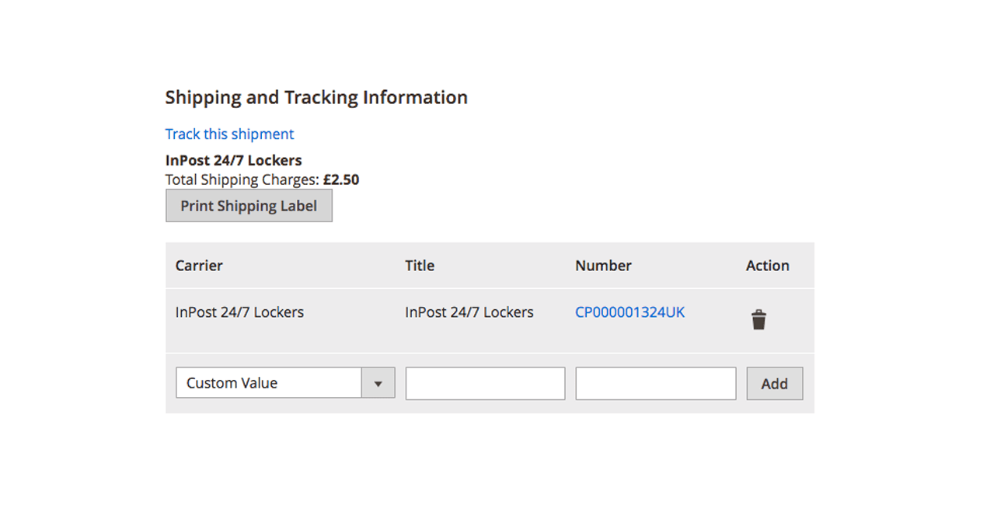Click the Number column header
Screen dimensions: 987x505
(x=603, y=266)
